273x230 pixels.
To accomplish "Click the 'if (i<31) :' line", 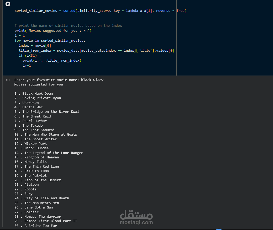I will [x=30, y=56].
